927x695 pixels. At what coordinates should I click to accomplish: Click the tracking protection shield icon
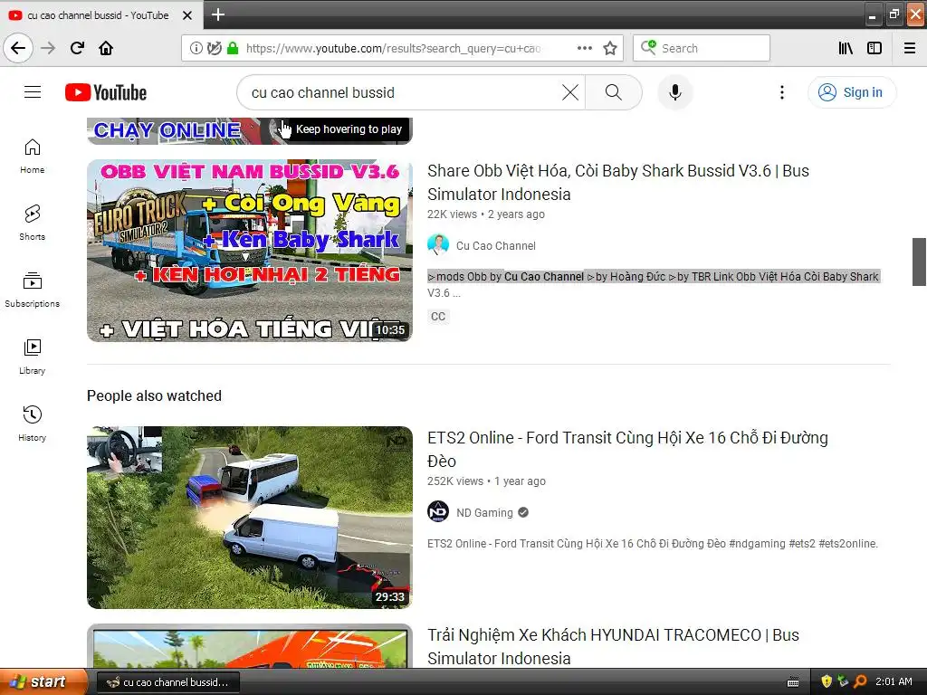click(214, 49)
